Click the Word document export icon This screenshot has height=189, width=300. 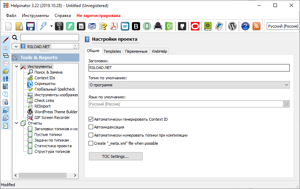125,26
